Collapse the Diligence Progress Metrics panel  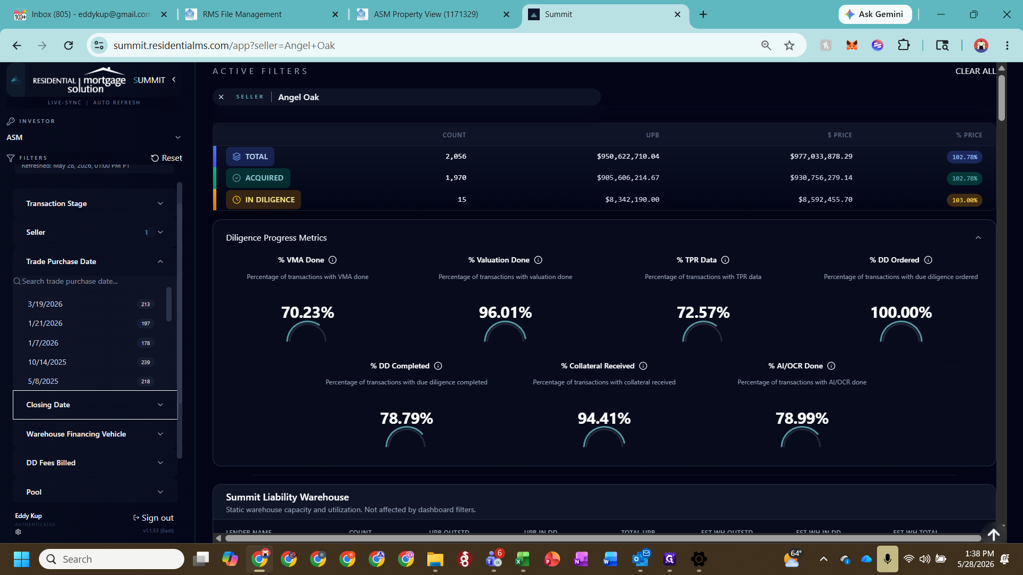coord(978,237)
